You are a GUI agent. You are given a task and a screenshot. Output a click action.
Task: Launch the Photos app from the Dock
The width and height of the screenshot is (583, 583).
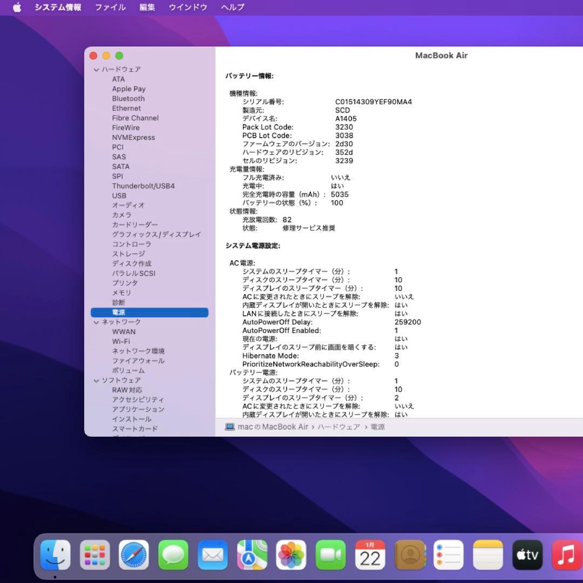pyautogui.click(x=291, y=554)
